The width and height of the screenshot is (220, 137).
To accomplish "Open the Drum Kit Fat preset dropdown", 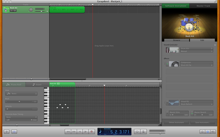I will click(x=196, y=65).
